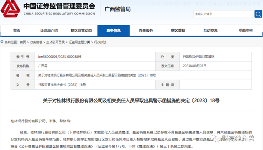Image resolution: width=263 pixels, height=150 pixels.
Task: Open the 证监局介绍 navigation tab
Action: coord(49,30)
